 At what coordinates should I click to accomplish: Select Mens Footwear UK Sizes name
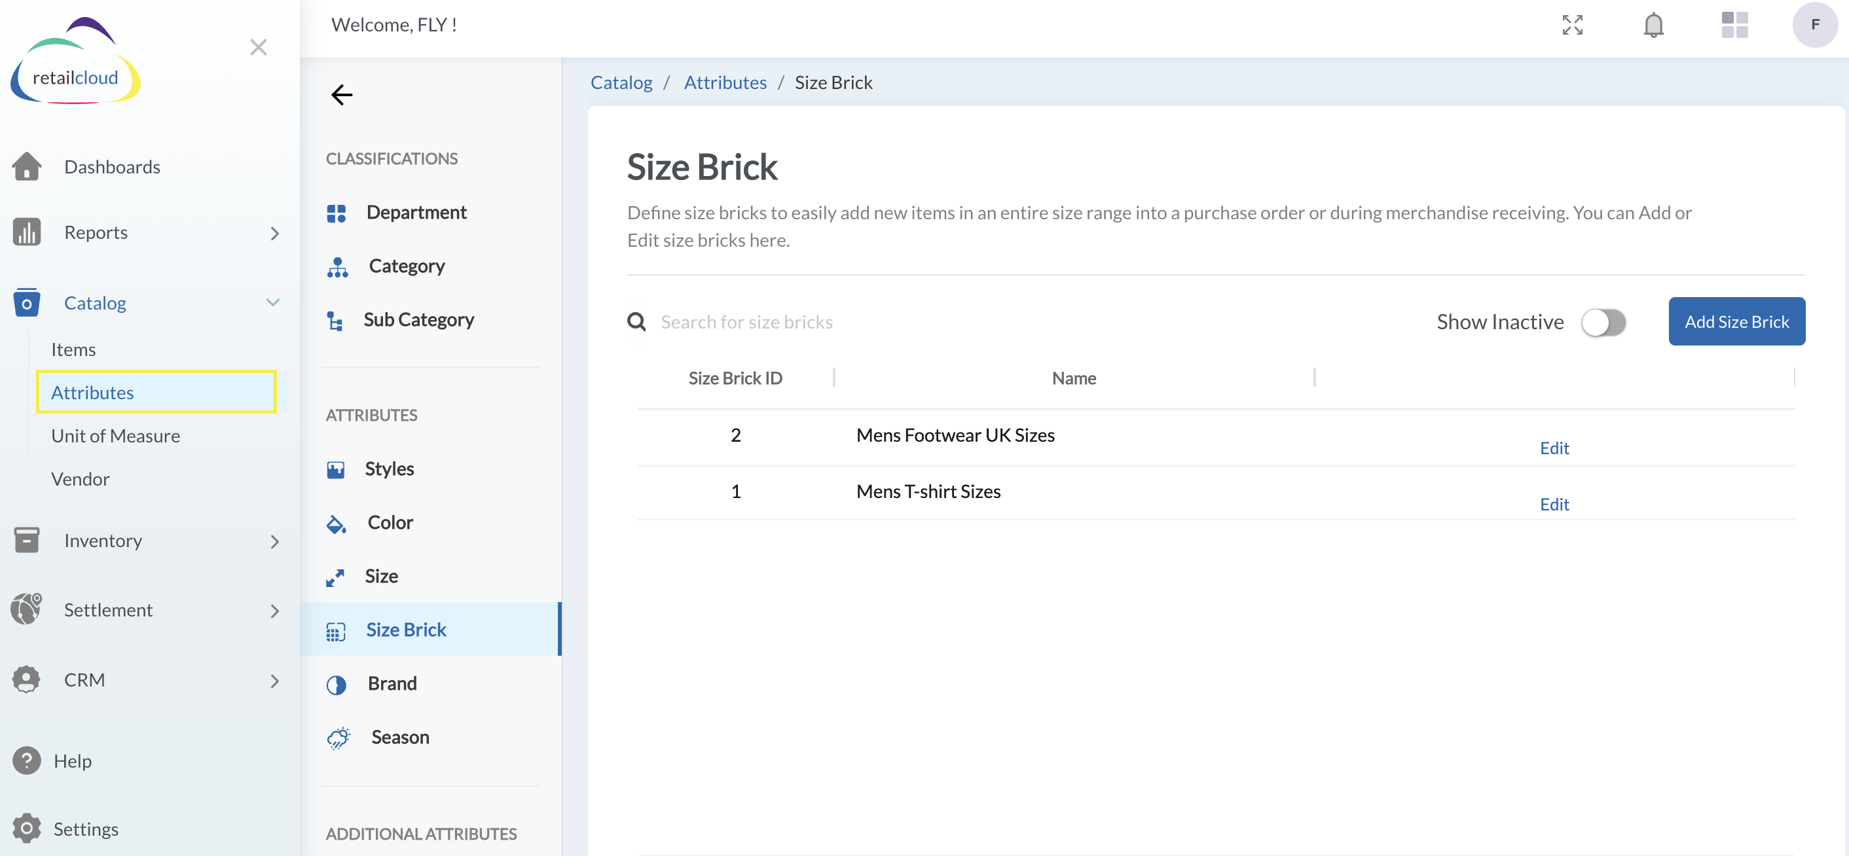(955, 435)
